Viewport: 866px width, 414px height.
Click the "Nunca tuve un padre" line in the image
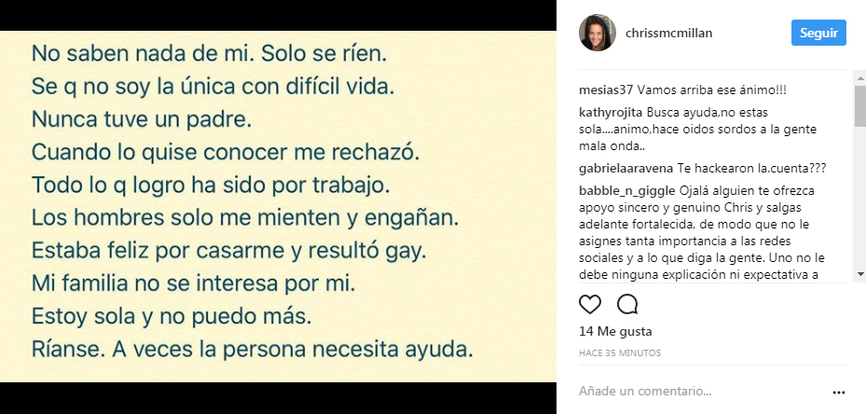[x=144, y=119]
